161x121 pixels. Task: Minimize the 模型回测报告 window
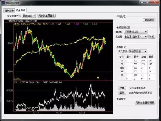click(x=142, y=2)
